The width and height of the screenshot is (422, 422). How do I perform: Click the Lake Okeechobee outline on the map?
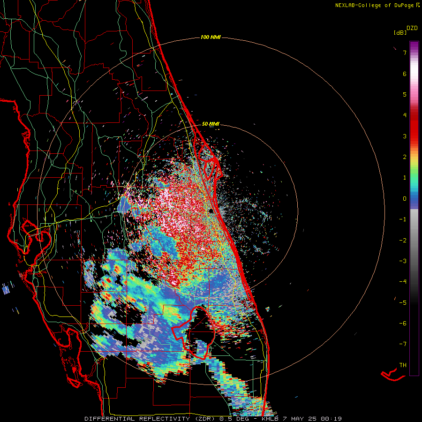click(x=194, y=332)
